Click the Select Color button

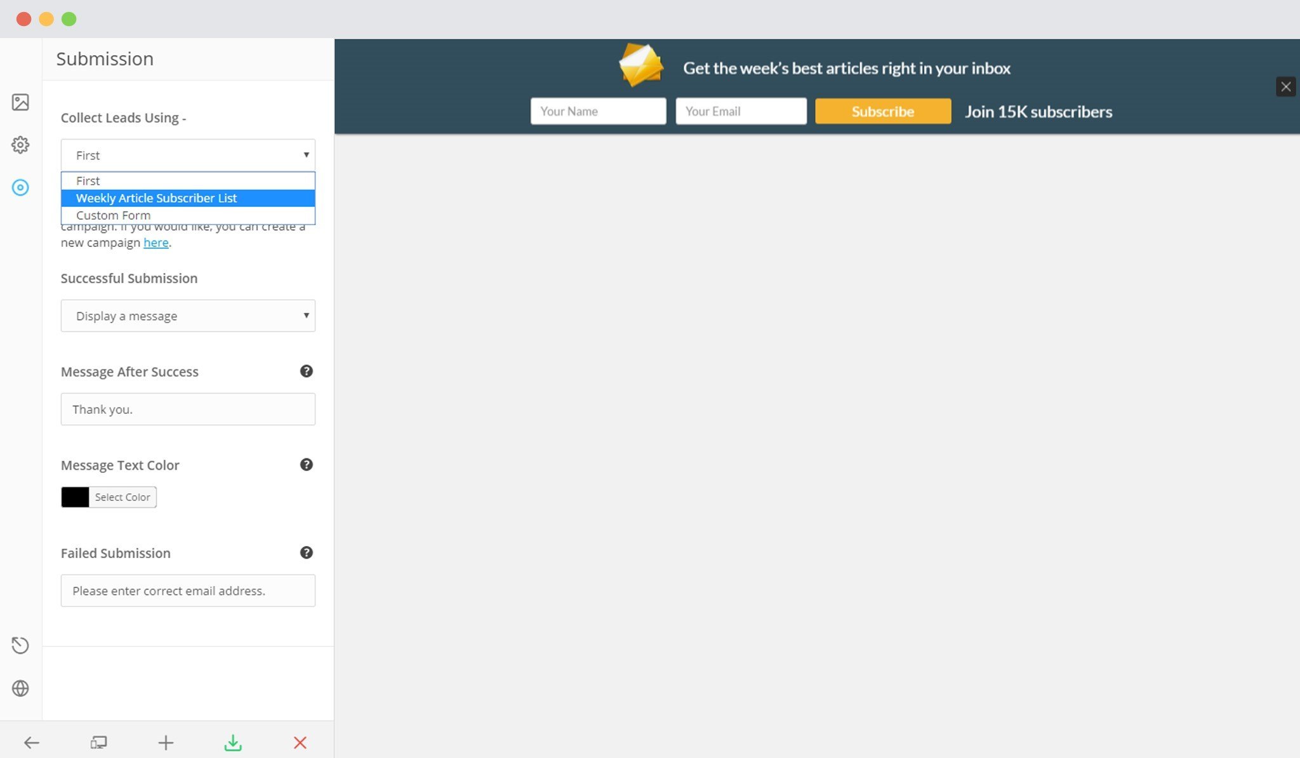[123, 497]
